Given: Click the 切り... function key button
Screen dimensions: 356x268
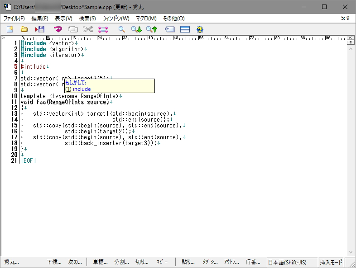Looking at the screenshot, I should point(142,262).
